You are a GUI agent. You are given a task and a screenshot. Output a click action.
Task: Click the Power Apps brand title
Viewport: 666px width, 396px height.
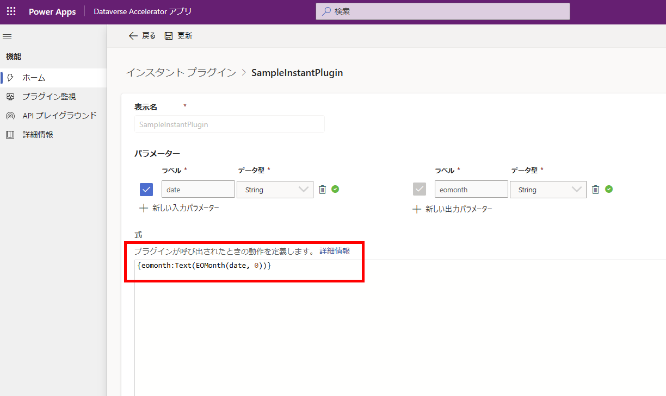click(x=52, y=12)
